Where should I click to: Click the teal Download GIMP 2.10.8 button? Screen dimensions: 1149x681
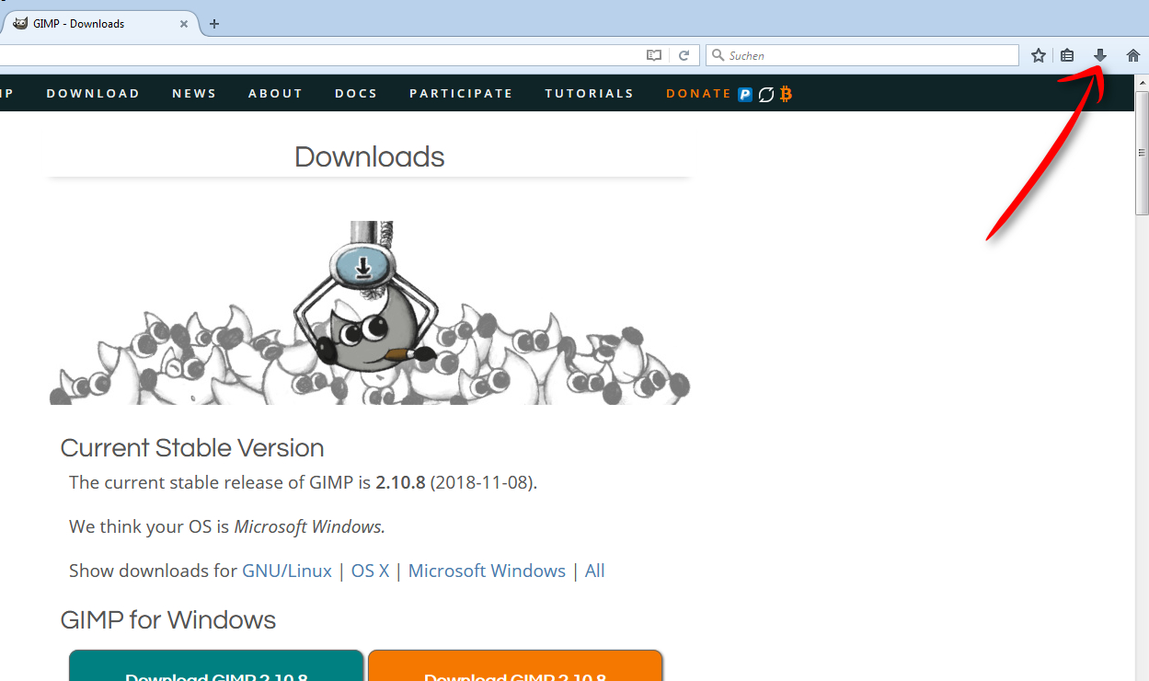215,672
